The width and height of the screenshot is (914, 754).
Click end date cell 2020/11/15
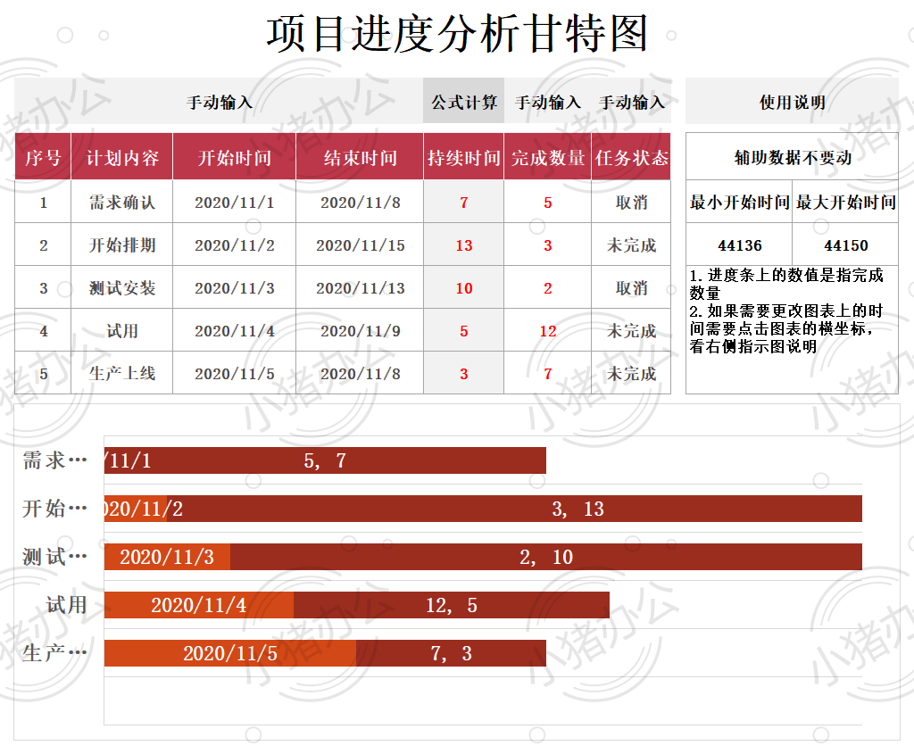point(360,244)
